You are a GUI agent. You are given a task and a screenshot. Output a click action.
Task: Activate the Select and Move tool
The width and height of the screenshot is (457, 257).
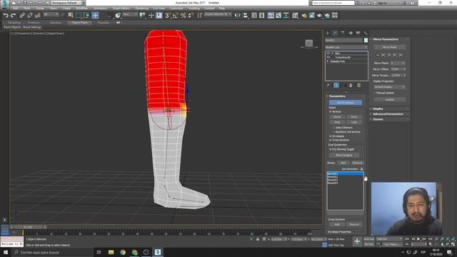click(95, 15)
